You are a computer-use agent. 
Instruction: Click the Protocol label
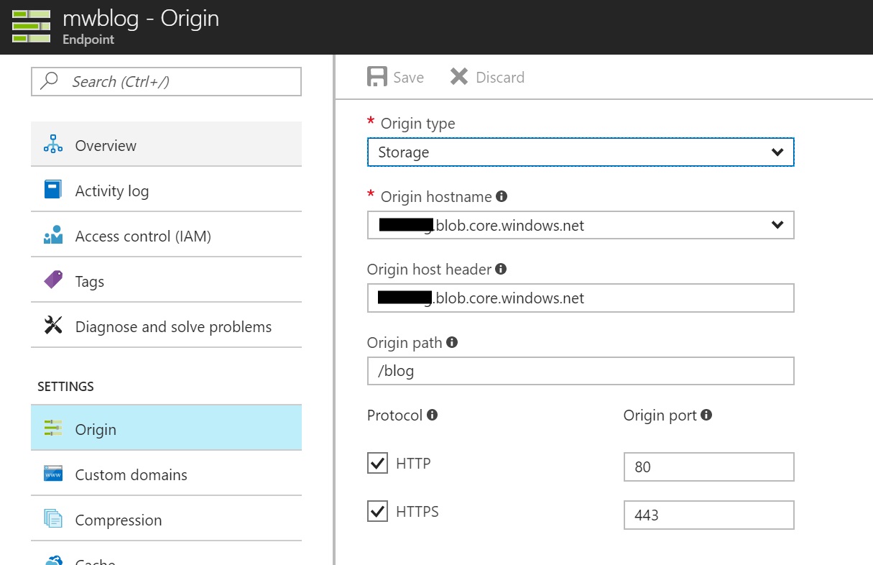pyautogui.click(x=394, y=415)
